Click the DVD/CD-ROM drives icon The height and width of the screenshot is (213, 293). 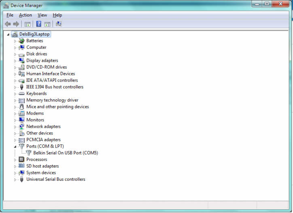coord(22,67)
